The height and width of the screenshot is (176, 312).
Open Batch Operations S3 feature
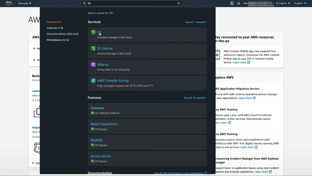pyautogui.click(x=104, y=124)
